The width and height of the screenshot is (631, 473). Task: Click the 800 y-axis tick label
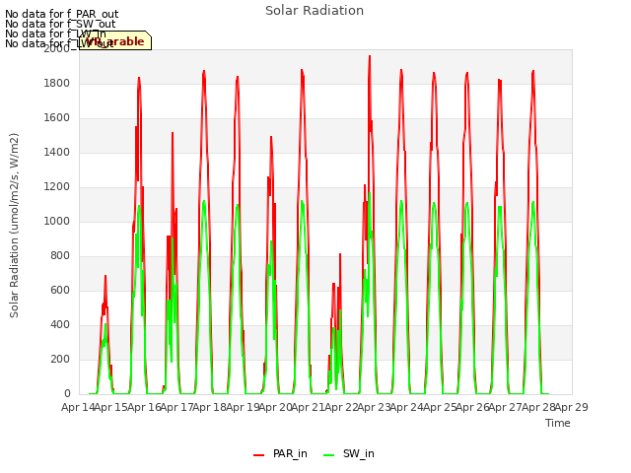pyautogui.click(x=60, y=256)
